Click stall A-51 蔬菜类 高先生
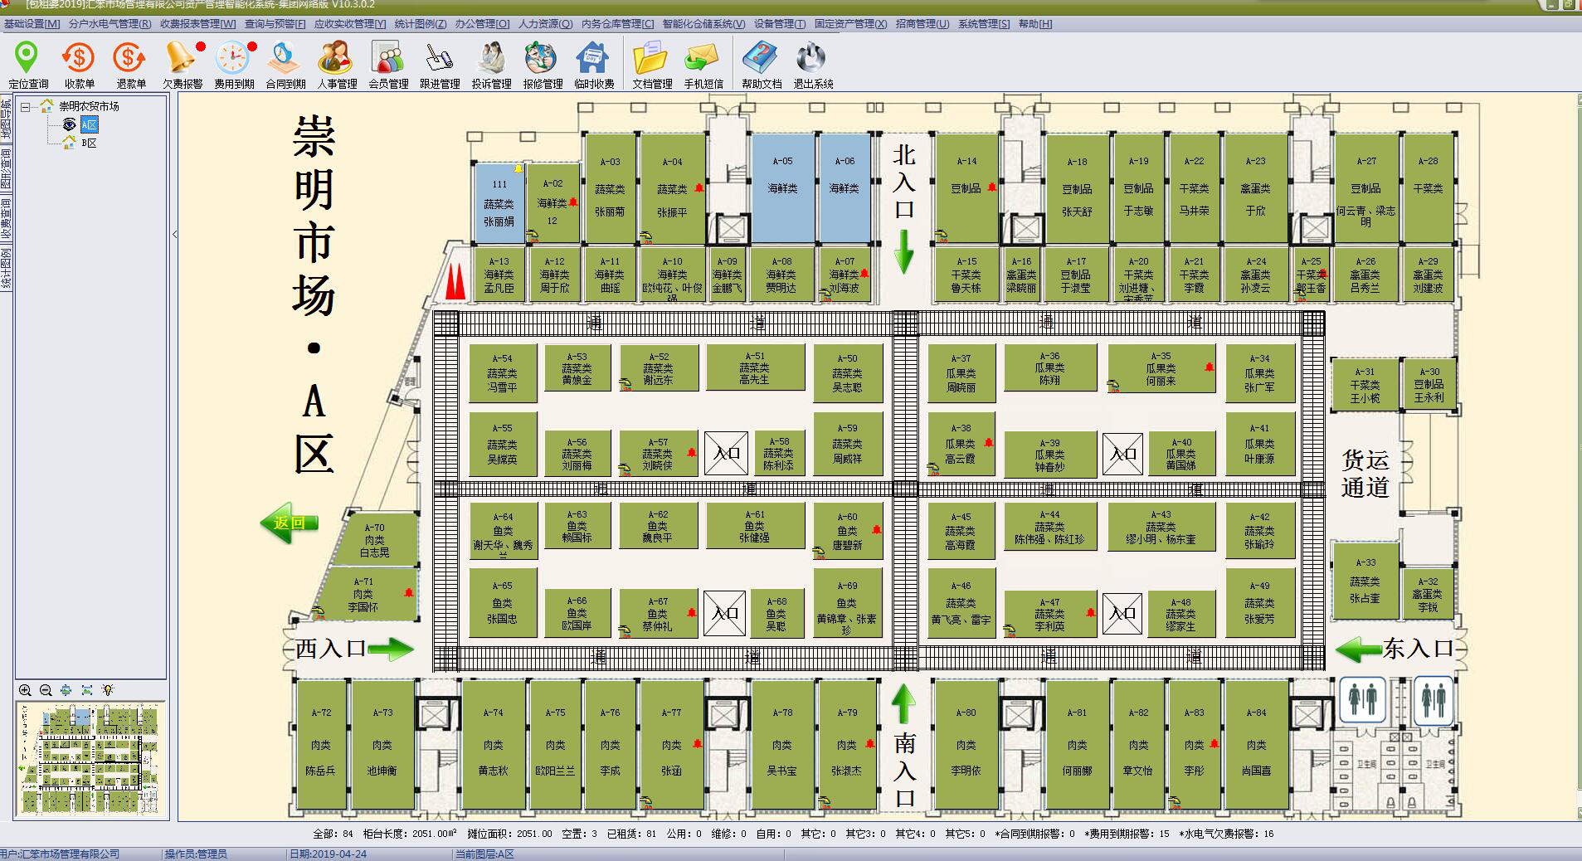The image size is (1582, 861). pos(755,367)
